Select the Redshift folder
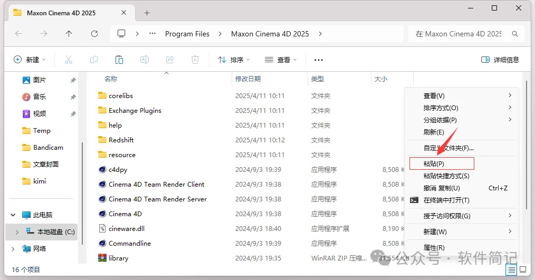Image resolution: width=535 pixels, height=280 pixels. [x=116, y=140]
